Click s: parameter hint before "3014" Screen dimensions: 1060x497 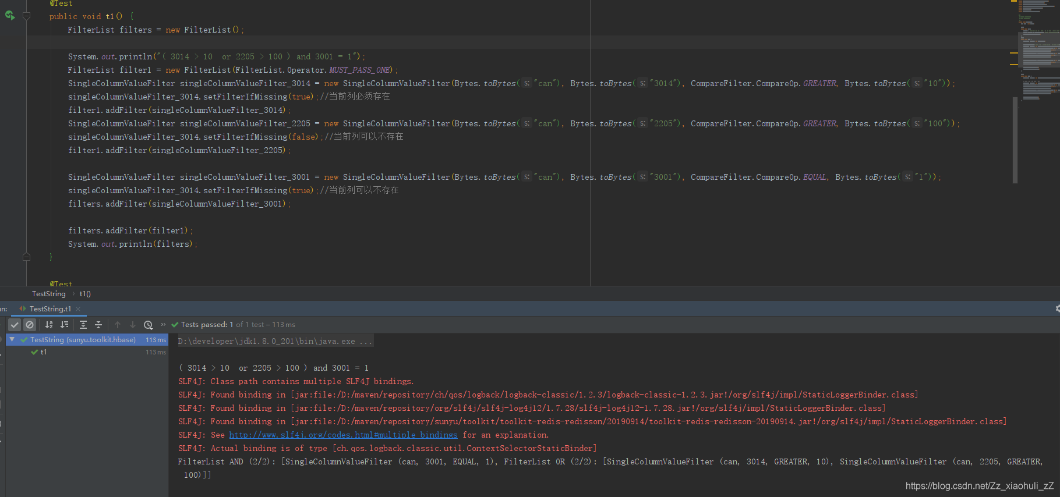point(643,83)
